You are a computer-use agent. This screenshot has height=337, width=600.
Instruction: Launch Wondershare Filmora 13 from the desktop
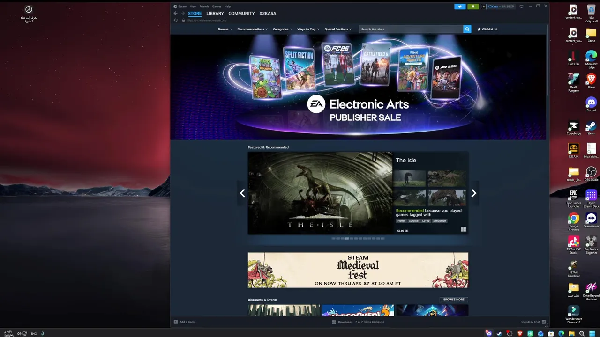tap(574, 315)
